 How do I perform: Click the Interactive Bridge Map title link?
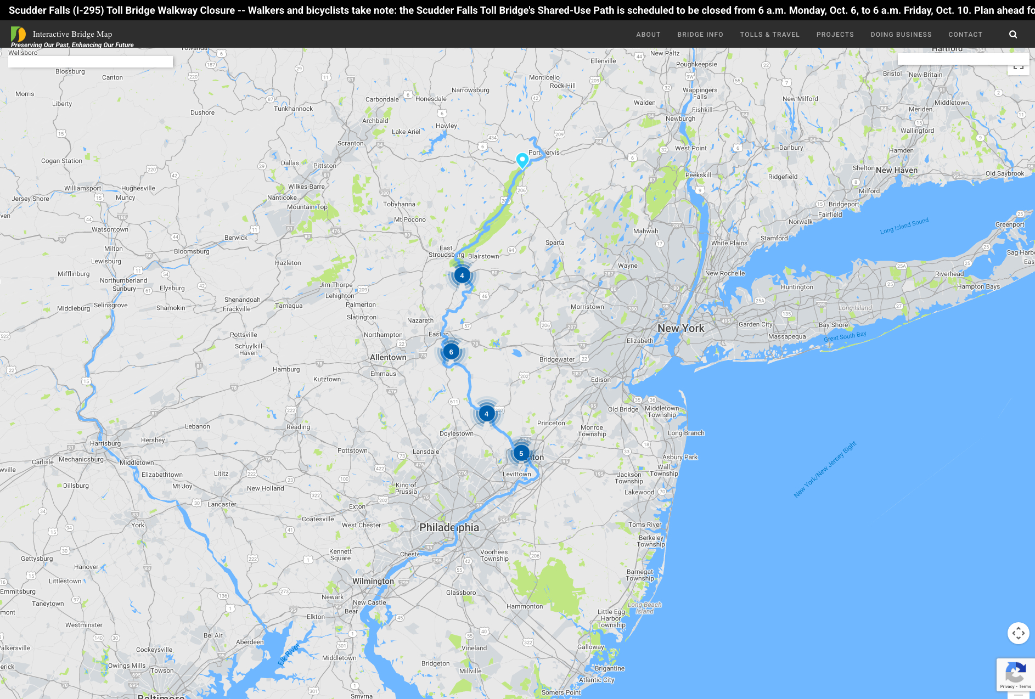click(72, 34)
